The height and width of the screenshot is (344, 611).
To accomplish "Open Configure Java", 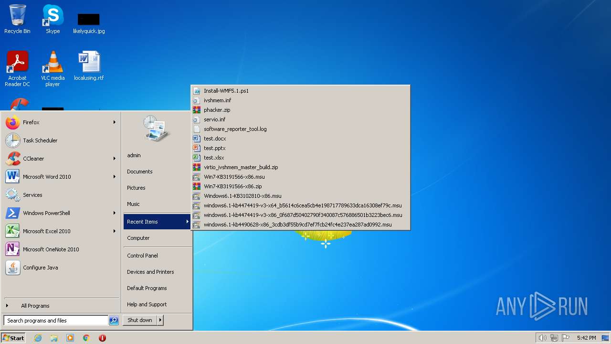I will pyautogui.click(x=61, y=268).
